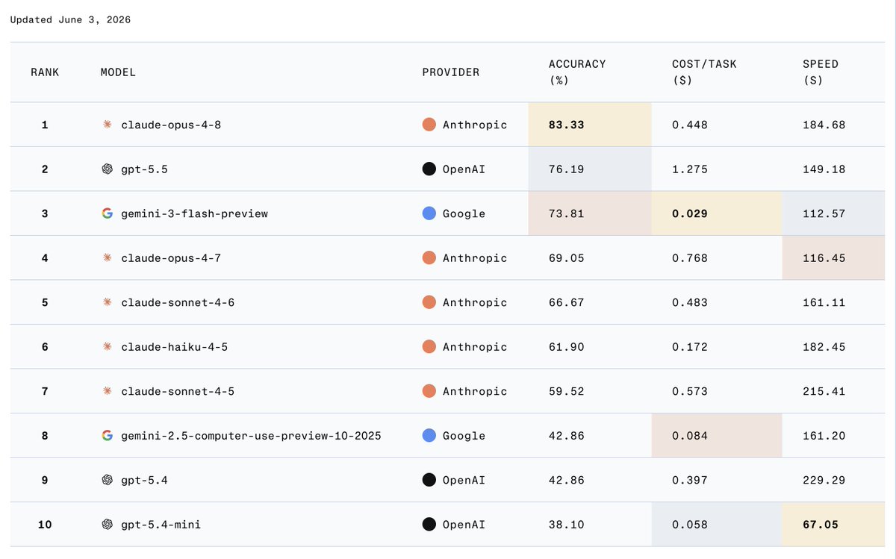Click the Anthropic logo beside claude-sonnet-4-5
This screenshot has width=896, height=559.
click(107, 391)
